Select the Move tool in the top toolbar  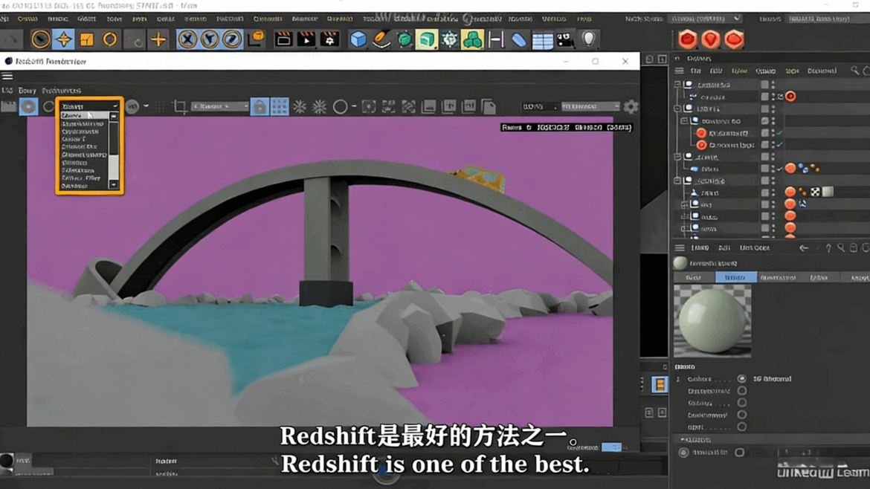pyautogui.click(x=62, y=39)
